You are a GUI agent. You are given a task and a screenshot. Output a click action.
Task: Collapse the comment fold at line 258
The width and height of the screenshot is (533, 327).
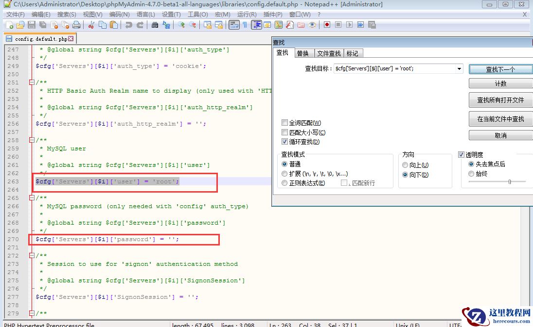pyautogui.click(x=32, y=140)
